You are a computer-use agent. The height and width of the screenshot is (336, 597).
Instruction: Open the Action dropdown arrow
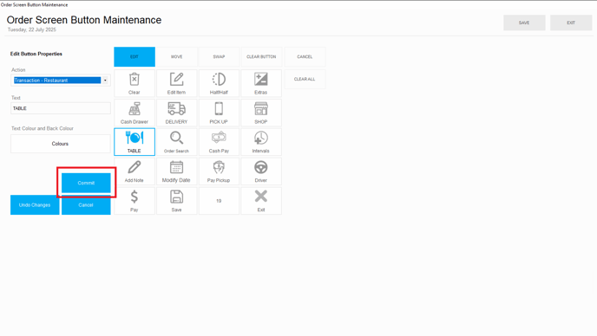pos(105,81)
